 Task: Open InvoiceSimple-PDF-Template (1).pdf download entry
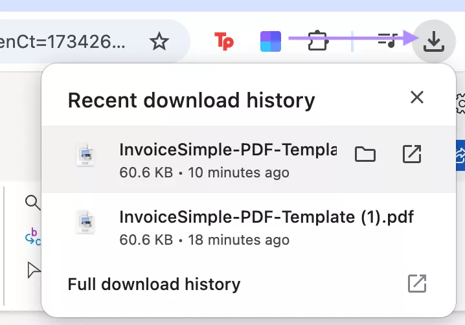click(x=249, y=228)
